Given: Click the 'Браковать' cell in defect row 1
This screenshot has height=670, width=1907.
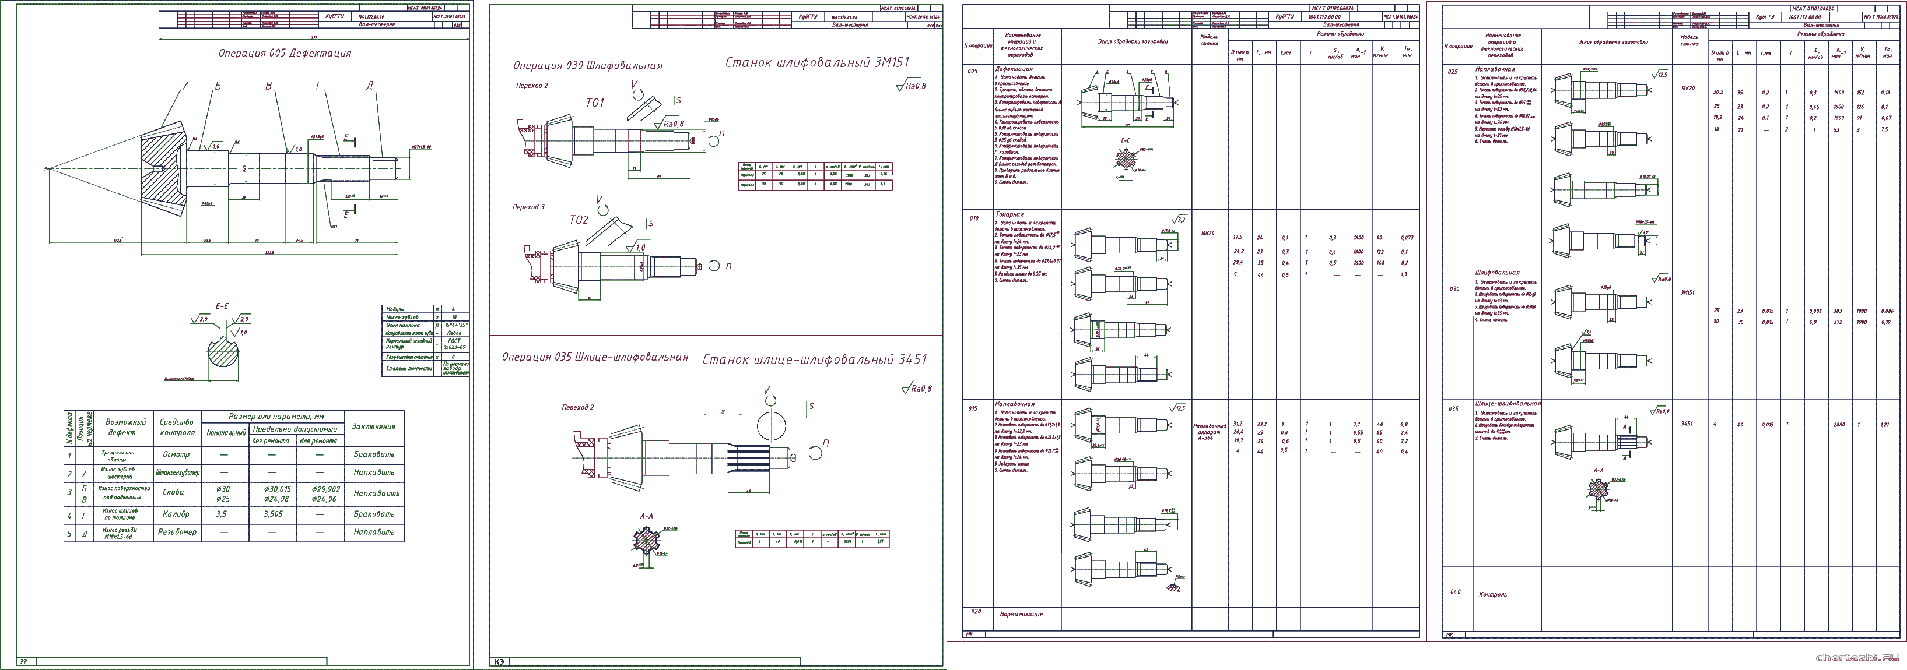Looking at the screenshot, I should point(374,455).
